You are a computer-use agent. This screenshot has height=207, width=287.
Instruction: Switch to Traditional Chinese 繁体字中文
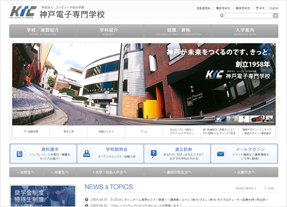click(243, 8)
